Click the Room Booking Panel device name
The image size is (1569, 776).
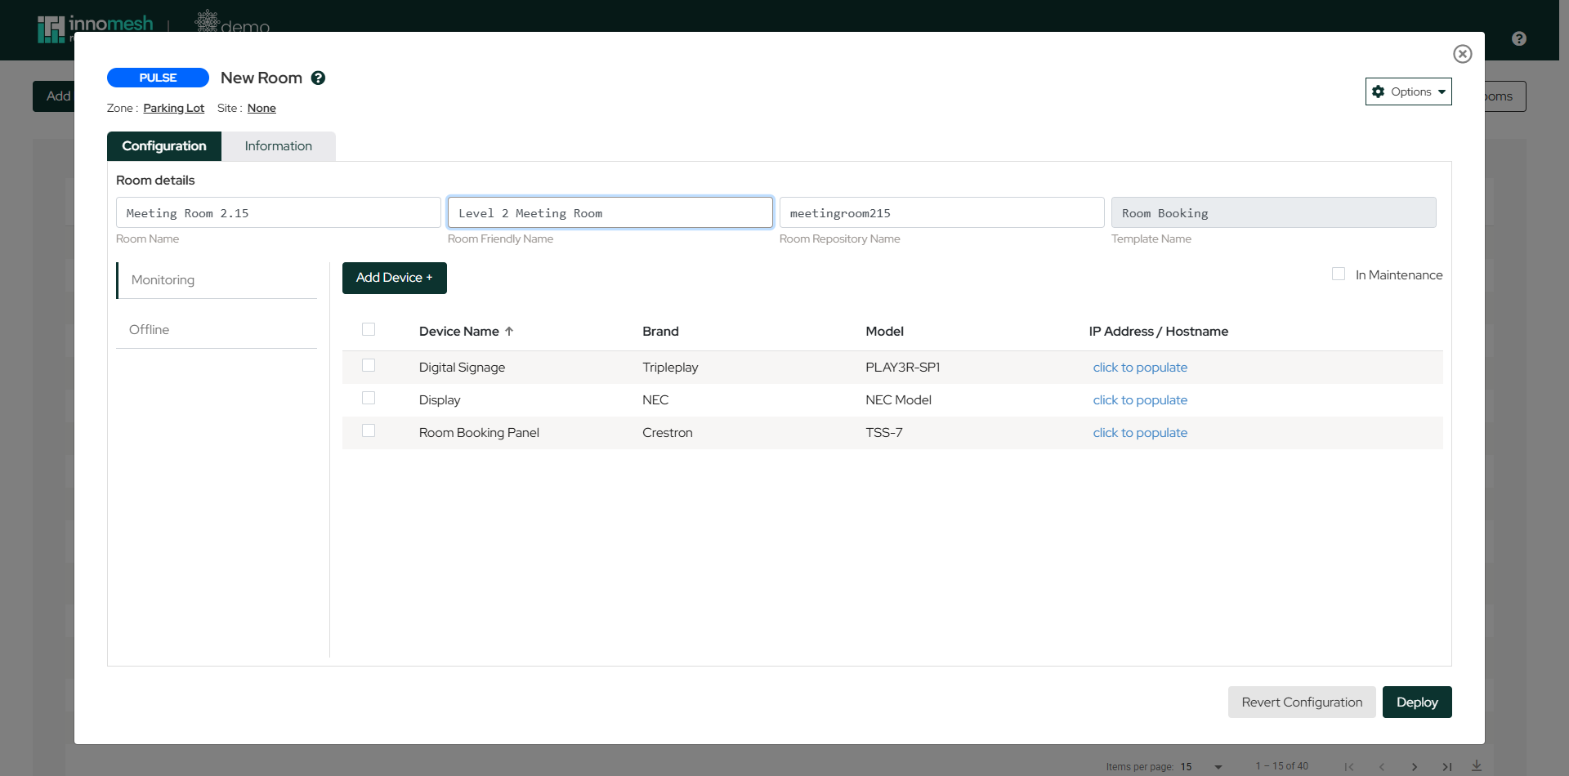click(x=479, y=433)
